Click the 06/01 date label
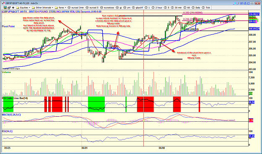 [85, 148]
